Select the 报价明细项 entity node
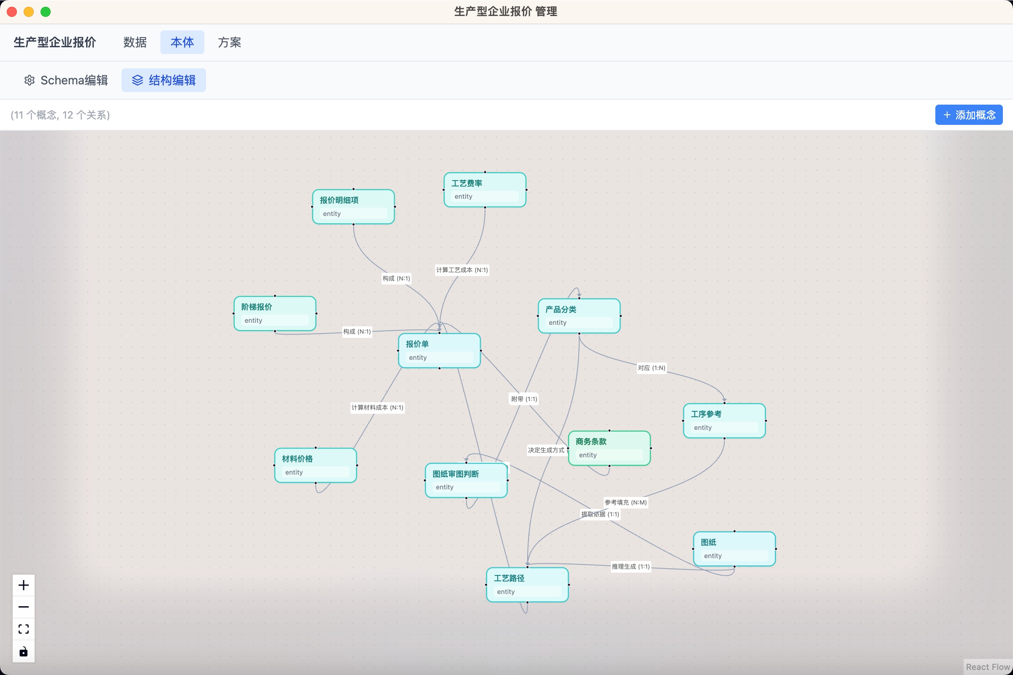 coord(353,207)
